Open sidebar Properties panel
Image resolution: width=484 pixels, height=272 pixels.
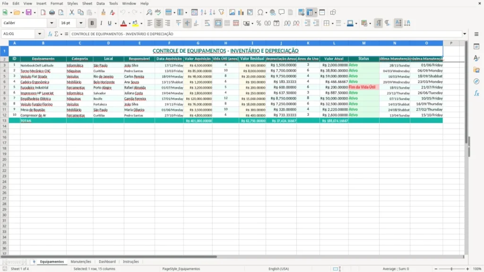coord(476,47)
